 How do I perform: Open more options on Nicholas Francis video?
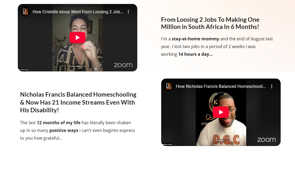click(x=272, y=86)
